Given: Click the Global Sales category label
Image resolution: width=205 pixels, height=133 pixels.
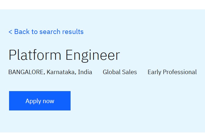Looking at the screenshot, I should pyautogui.click(x=120, y=72).
